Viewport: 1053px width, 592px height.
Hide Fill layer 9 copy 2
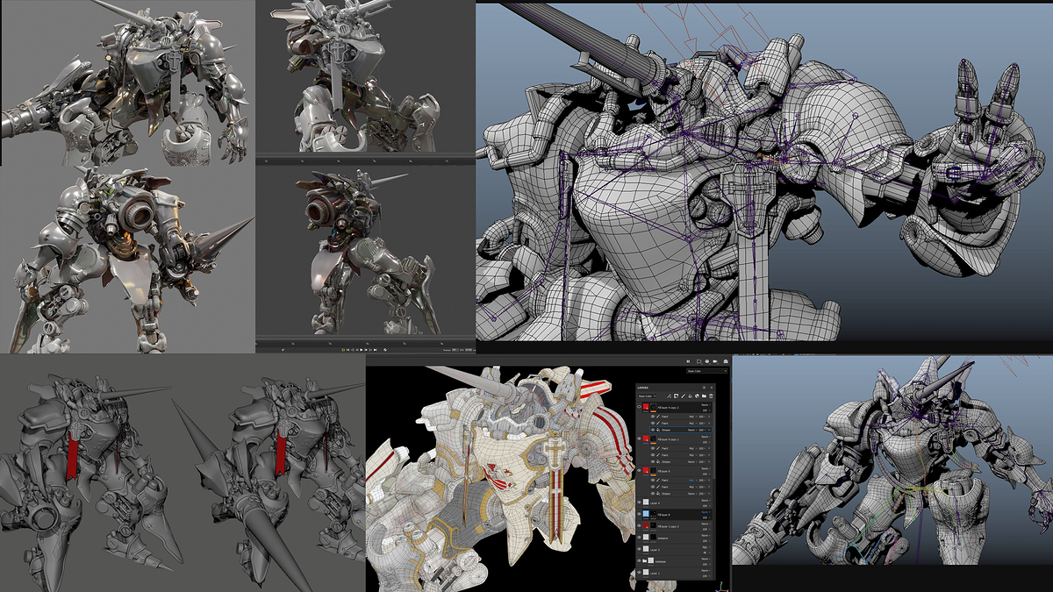click(639, 408)
